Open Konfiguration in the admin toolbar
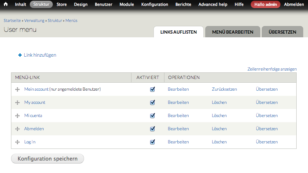The width and height of the screenshot is (308, 173). (x=155, y=4)
